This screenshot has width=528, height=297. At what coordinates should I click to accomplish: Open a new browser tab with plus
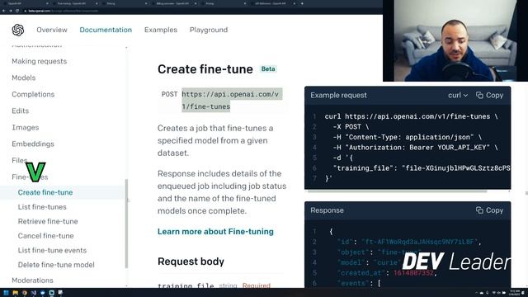pyautogui.click(x=302, y=3)
